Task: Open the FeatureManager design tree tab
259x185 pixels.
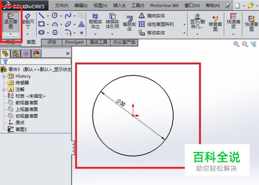Action: point(5,54)
